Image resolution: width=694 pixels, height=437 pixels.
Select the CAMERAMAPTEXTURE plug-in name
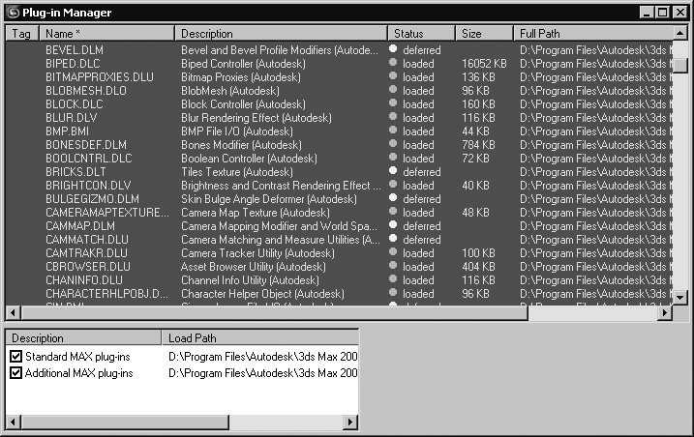coord(107,213)
